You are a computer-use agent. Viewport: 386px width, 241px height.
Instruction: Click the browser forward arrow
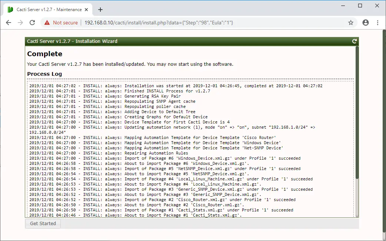click(x=20, y=23)
